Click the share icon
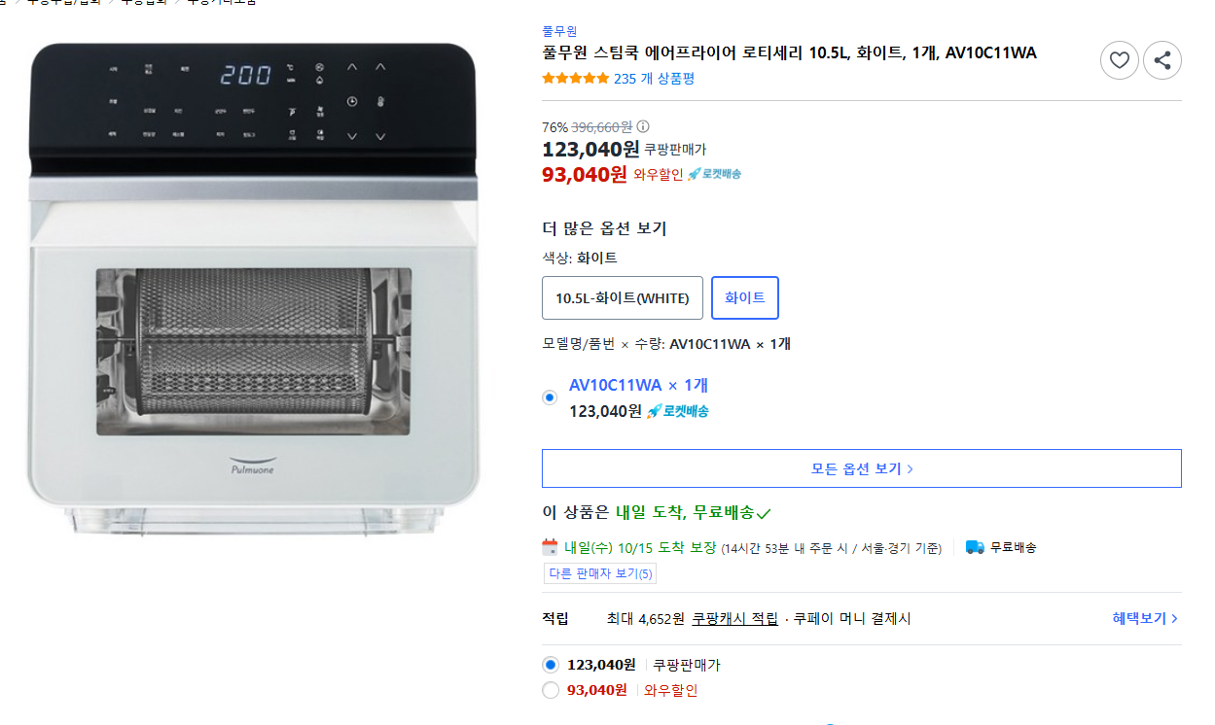Viewport: 1215px width, 725px height. 1161,60
